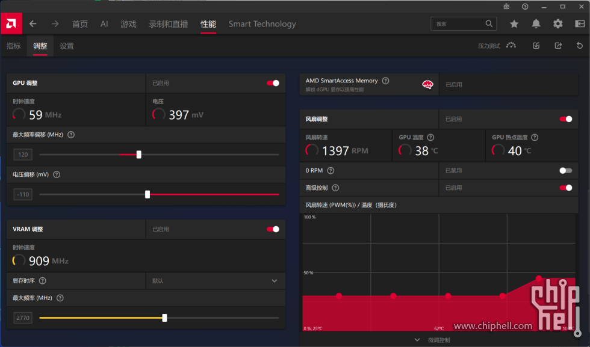Click the 59 MHz clock speed reading
The image size is (590, 347).
[45, 115]
